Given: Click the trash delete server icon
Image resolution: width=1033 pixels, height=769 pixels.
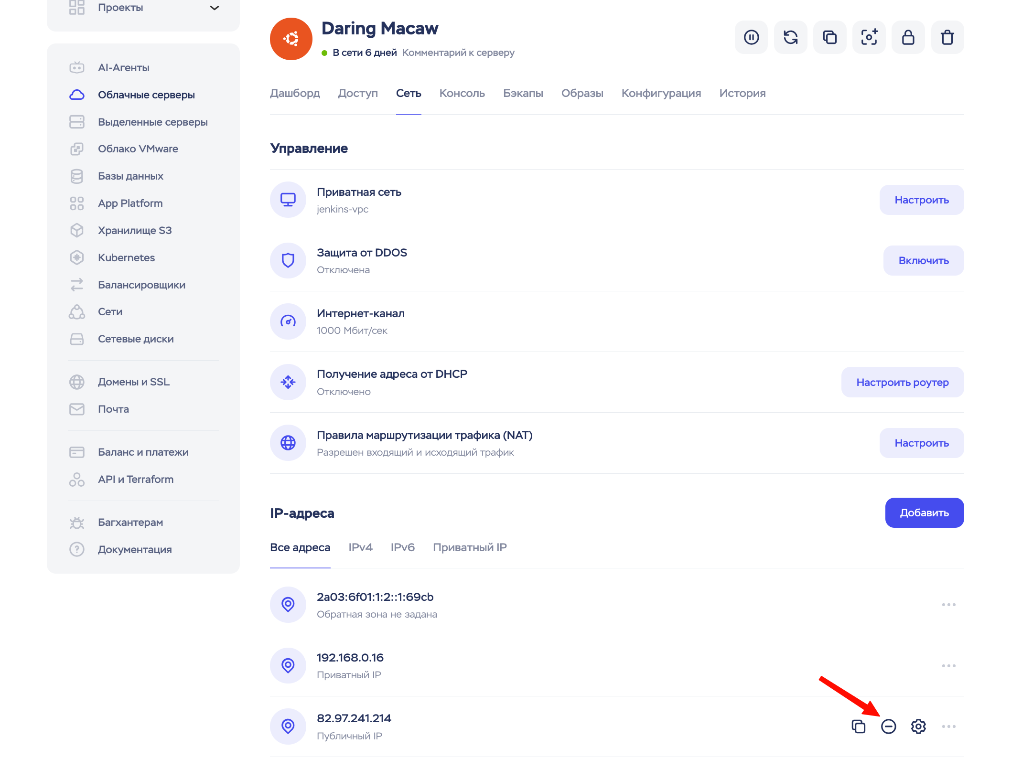Looking at the screenshot, I should pyautogui.click(x=947, y=37).
